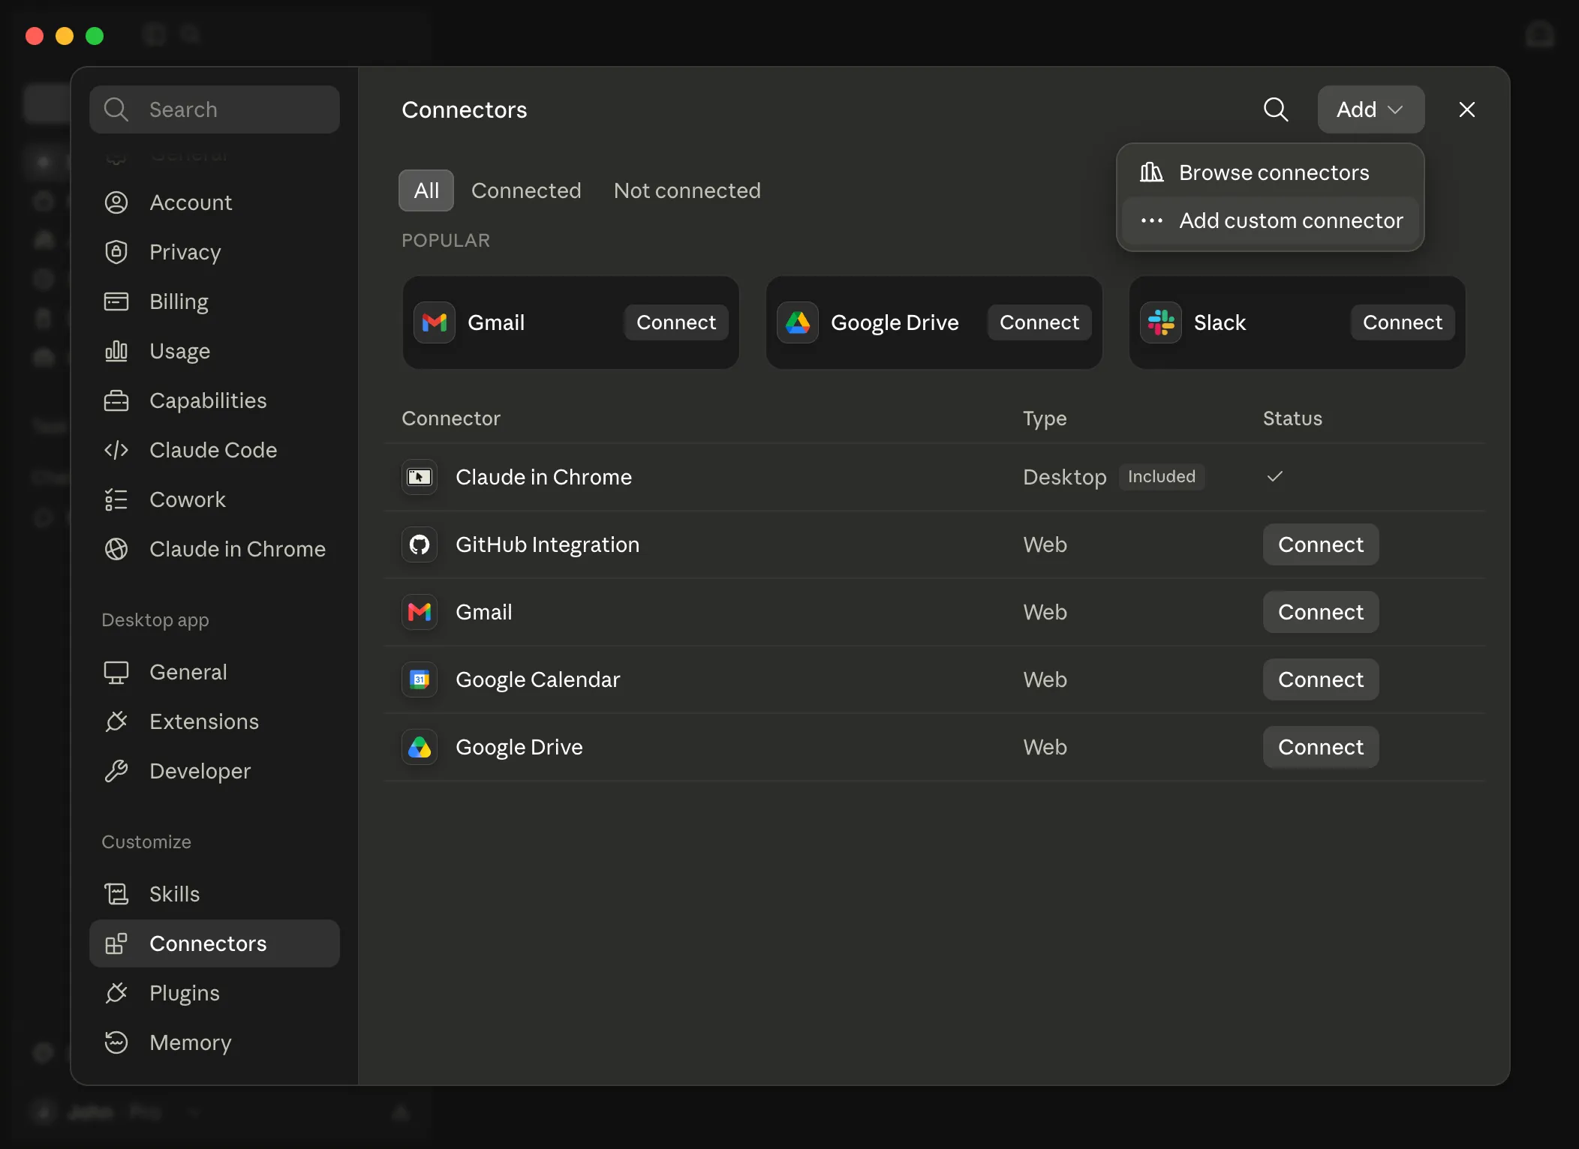Connect Slack from the Popular card
Image resolution: width=1579 pixels, height=1149 pixels.
click(1403, 322)
